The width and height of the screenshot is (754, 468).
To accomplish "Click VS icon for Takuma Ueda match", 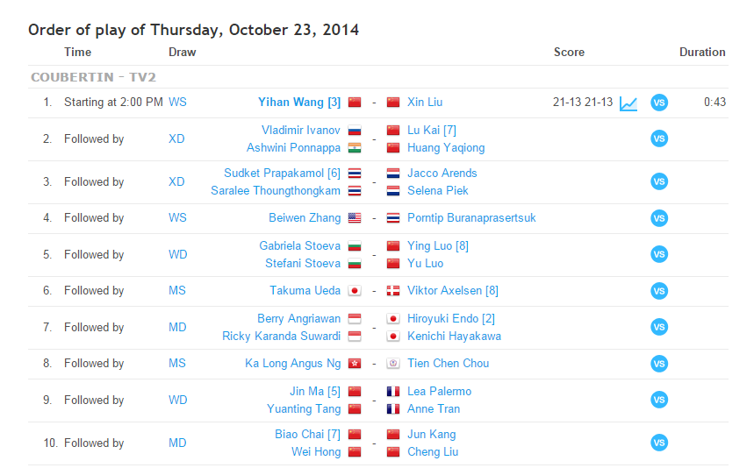I will 659,291.
